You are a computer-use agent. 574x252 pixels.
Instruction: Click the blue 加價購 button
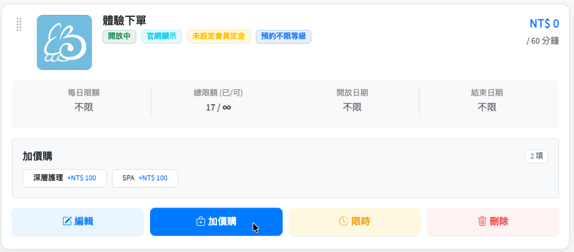click(x=216, y=221)
